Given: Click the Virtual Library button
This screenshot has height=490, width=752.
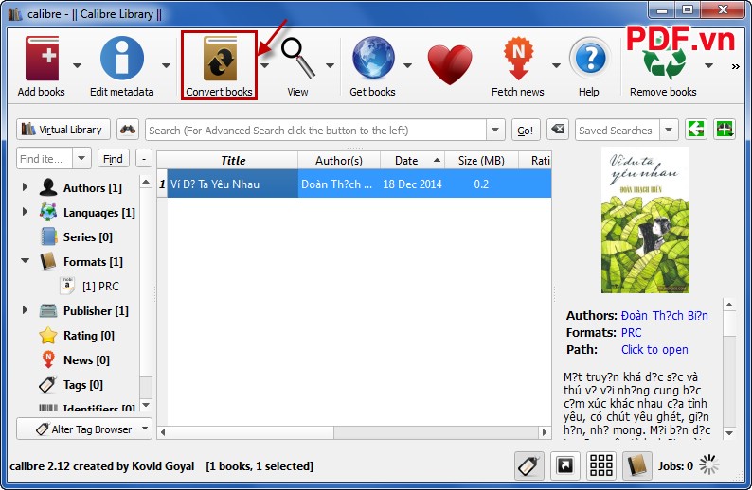Looking at the screenshot, I should click(63, 130).
